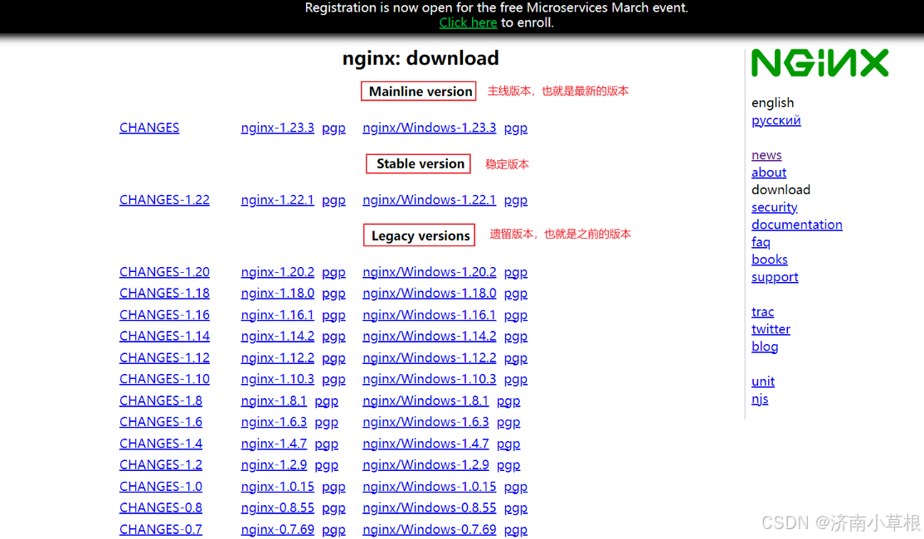
Task: Open CHANGES-1.20 link
Action: tap(164, 272)
